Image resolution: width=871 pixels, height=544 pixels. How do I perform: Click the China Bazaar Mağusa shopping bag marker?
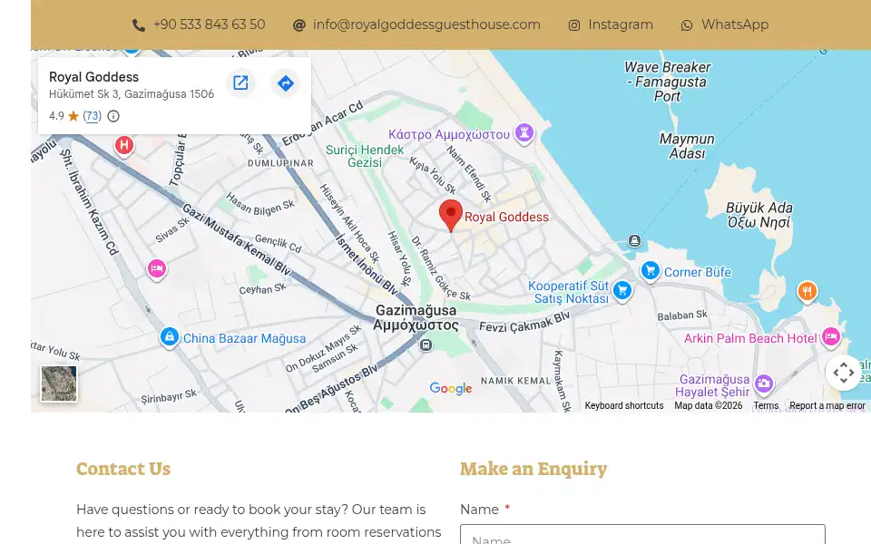170,337
